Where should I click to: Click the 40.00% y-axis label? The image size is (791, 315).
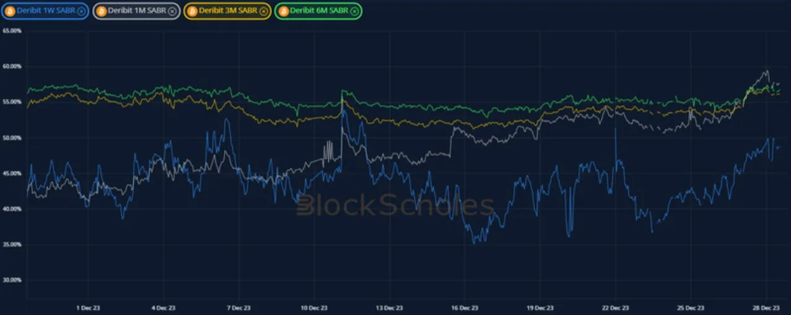point(12,209)
